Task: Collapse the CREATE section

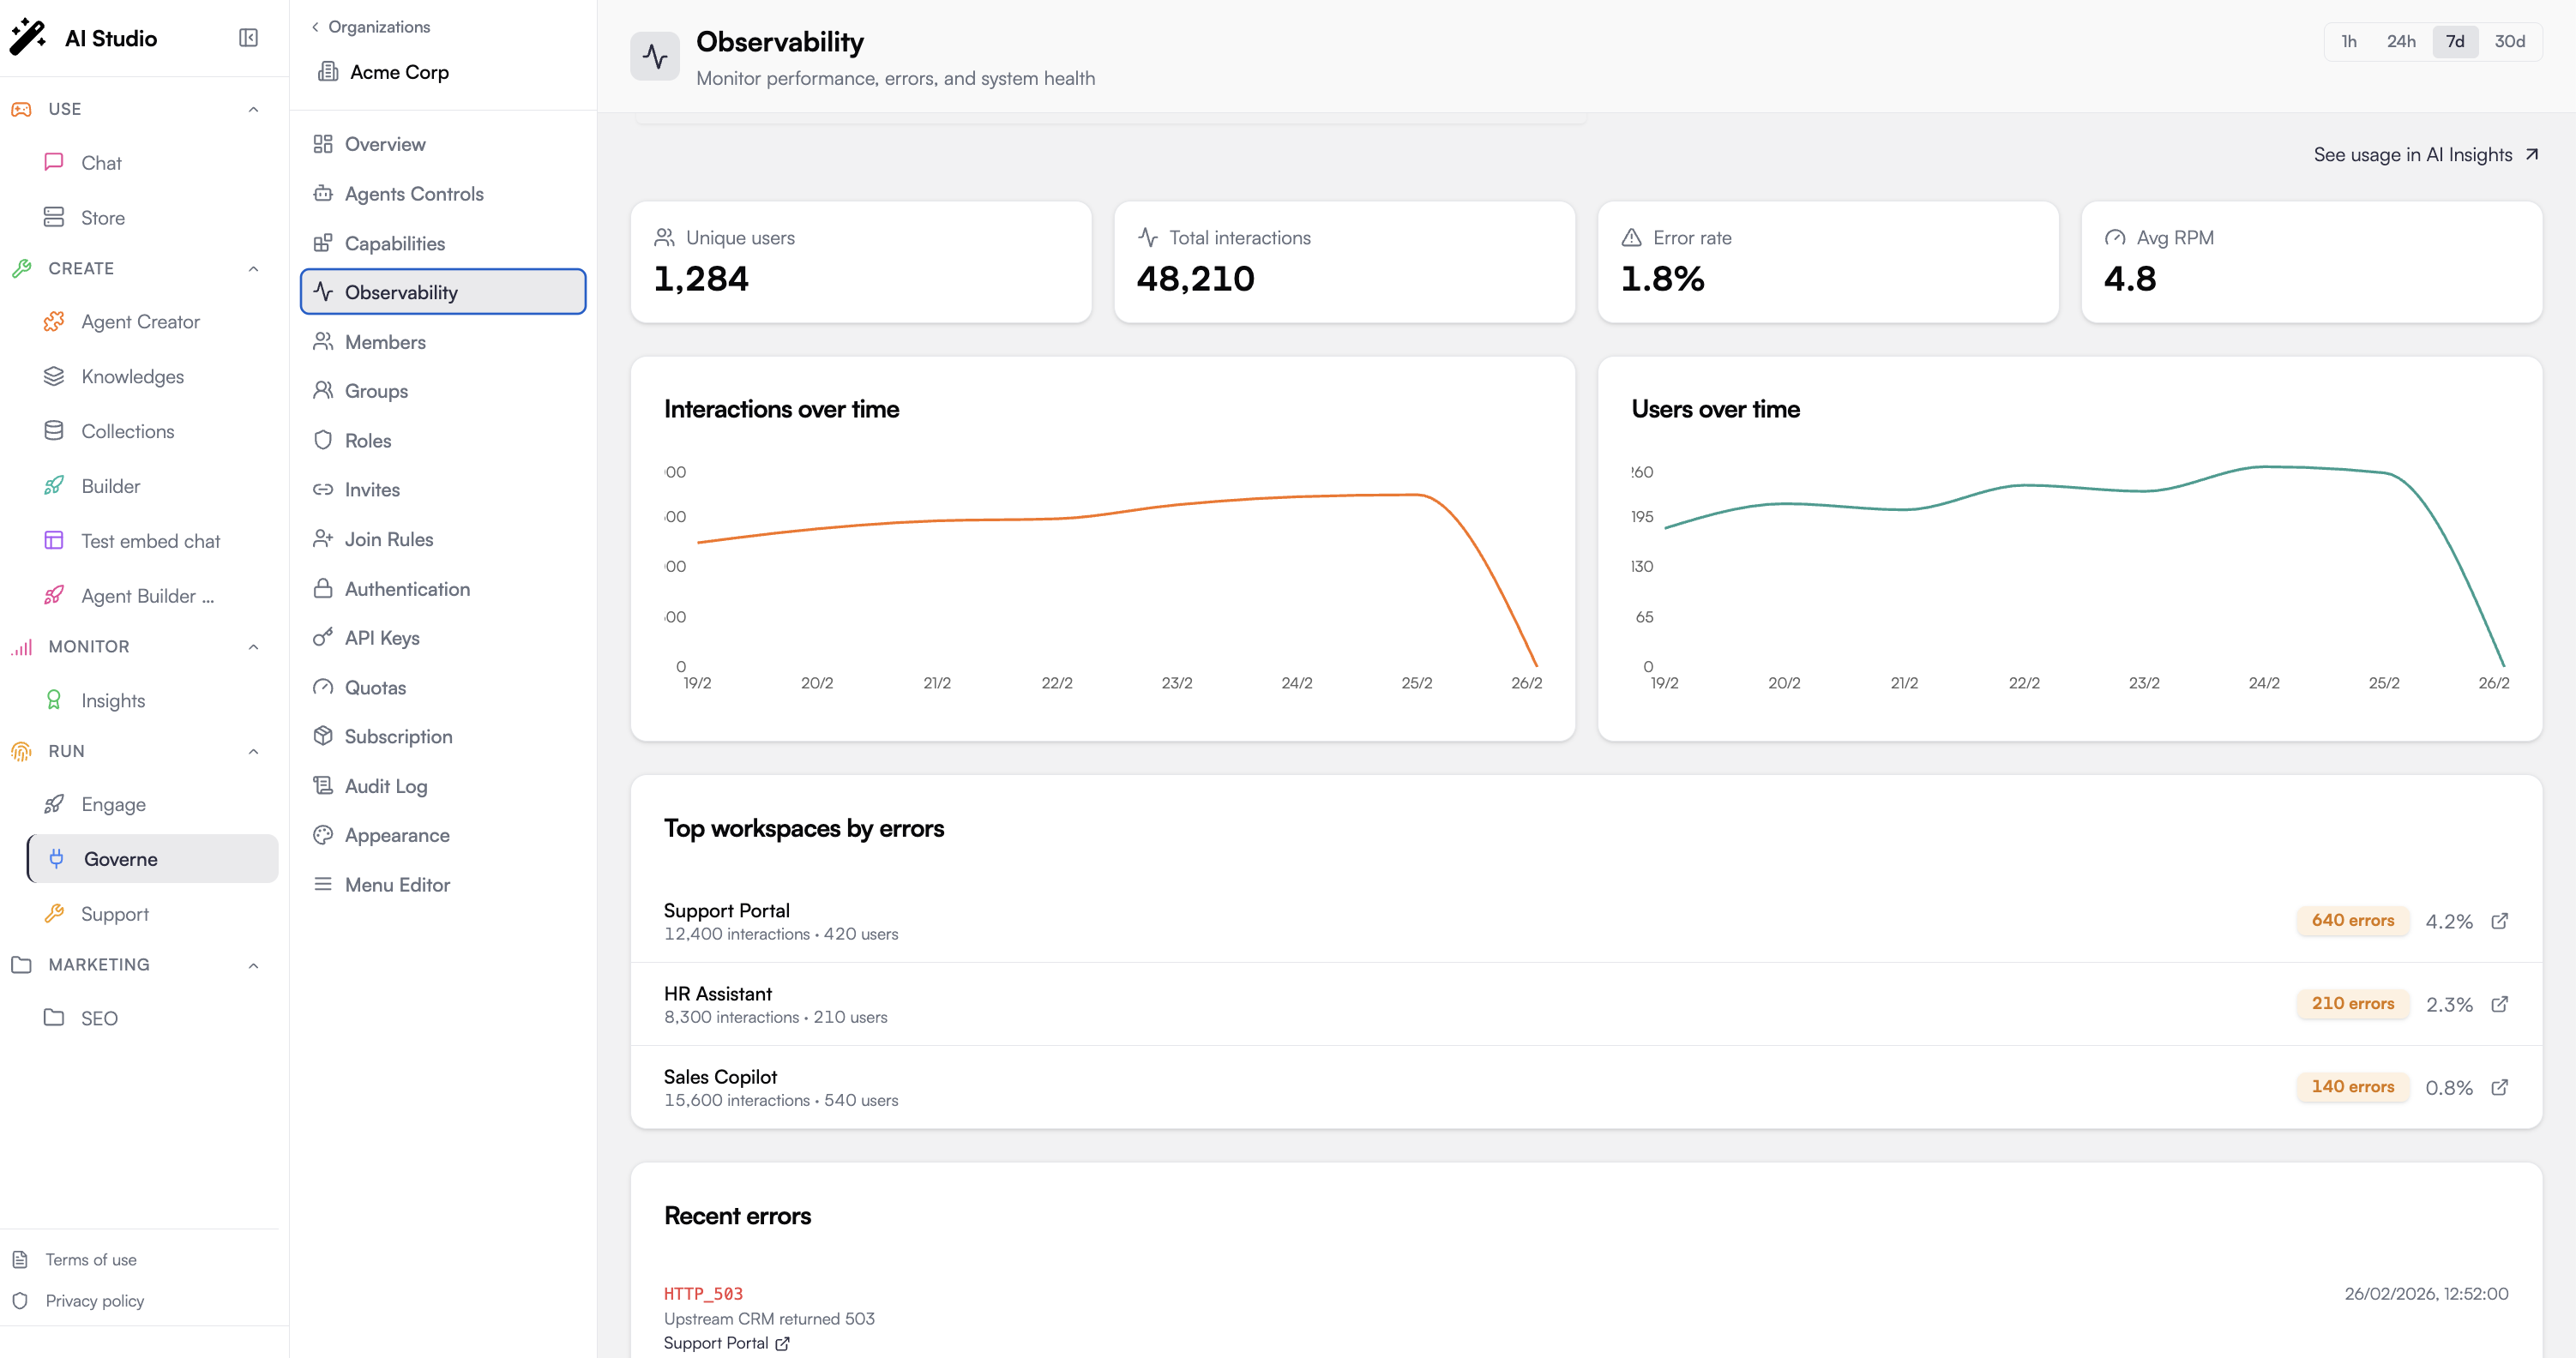Action: (x=253, y=269)
